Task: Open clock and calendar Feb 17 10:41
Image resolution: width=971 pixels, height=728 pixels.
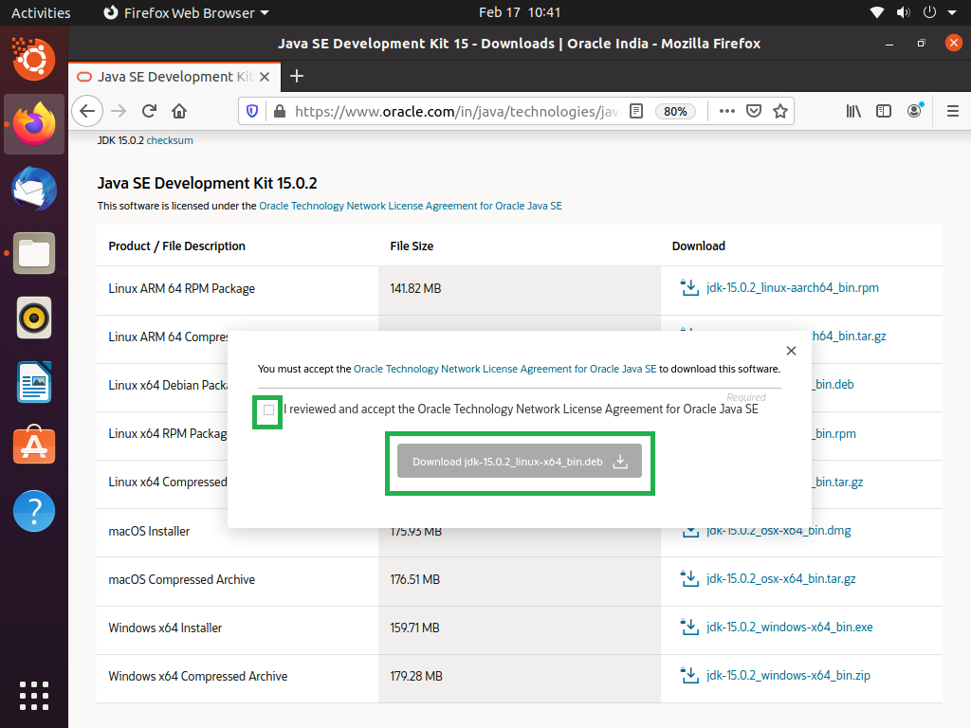Action: [520, 12]
